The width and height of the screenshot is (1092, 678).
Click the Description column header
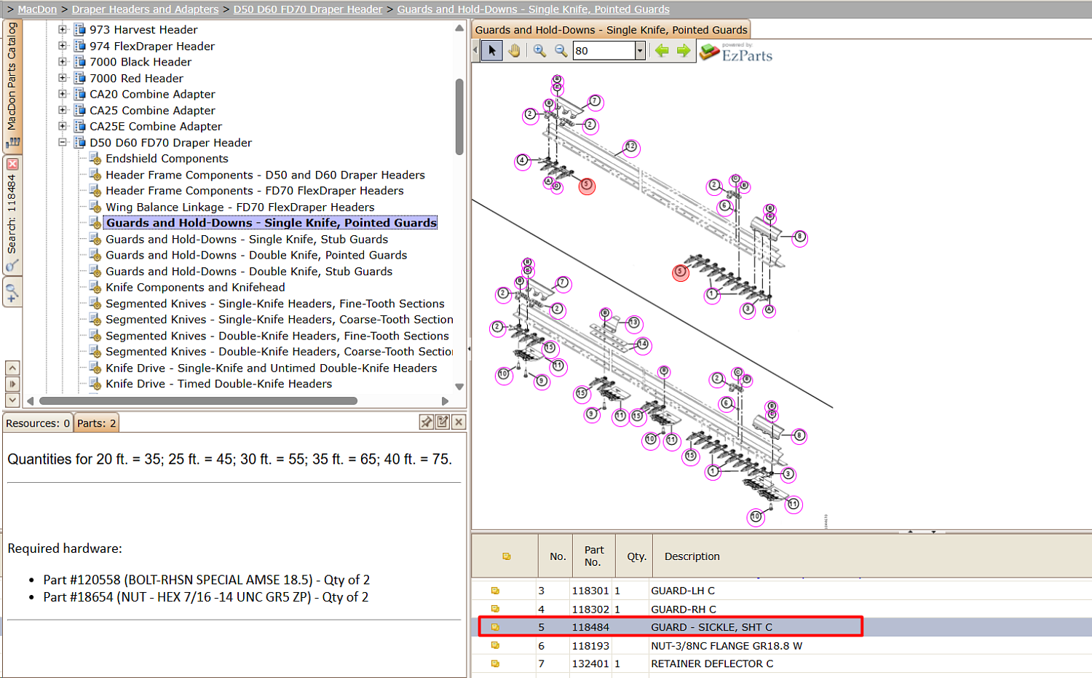pos(692,556)
